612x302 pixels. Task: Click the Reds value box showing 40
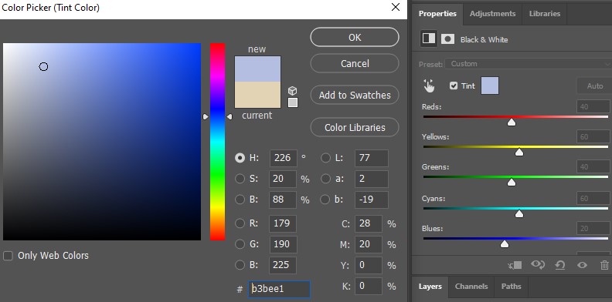pyautogui.click(x=593, y=106)
